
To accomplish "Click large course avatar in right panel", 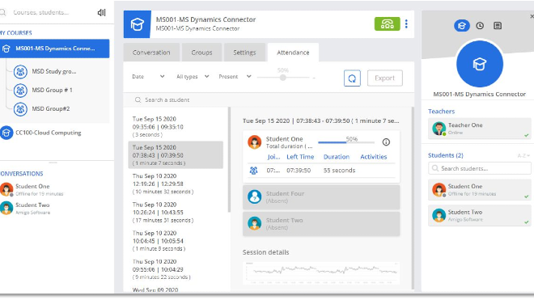I will pyautogui.click(x=480, y=64).
